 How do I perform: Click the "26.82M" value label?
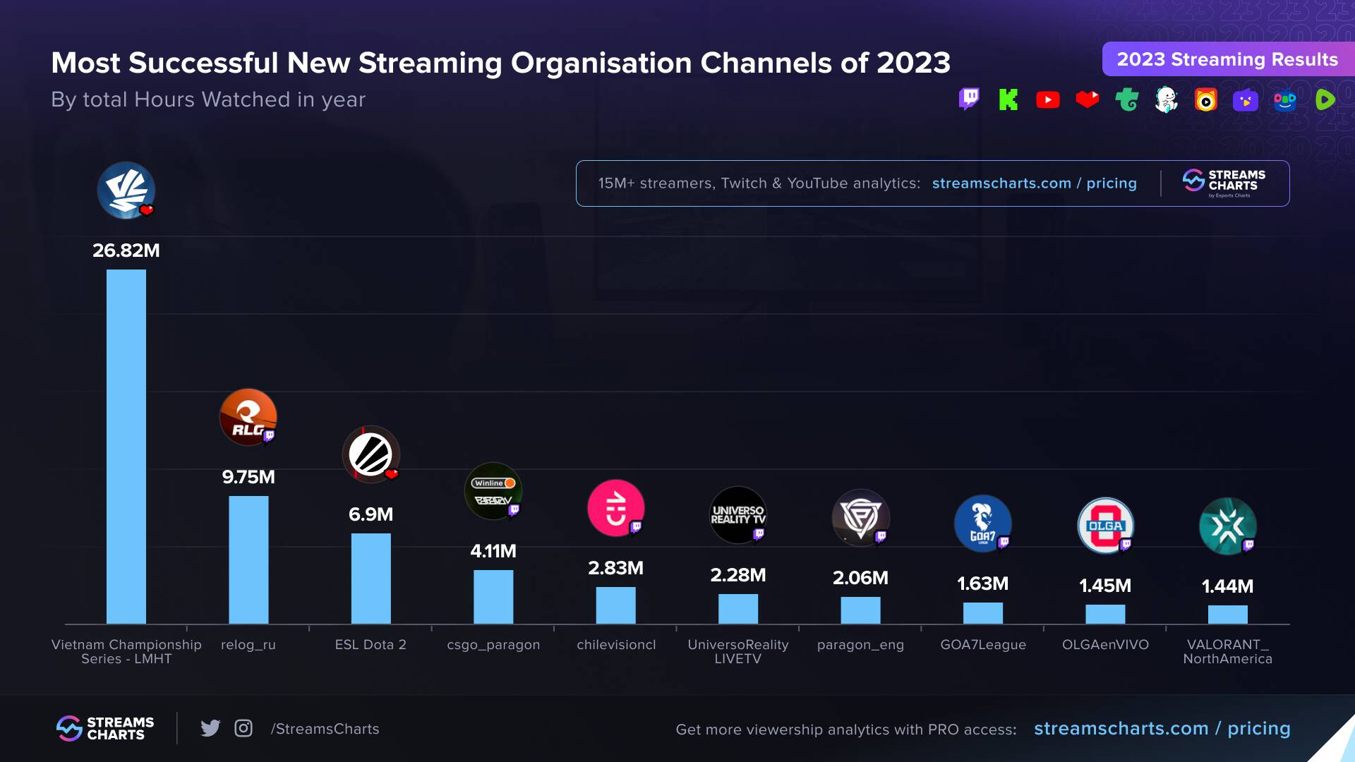[x=126, y=250]
